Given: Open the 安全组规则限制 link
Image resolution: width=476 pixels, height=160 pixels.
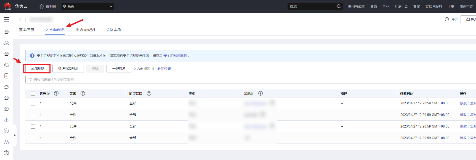Looking at the screenshot, I should (175, 56).
